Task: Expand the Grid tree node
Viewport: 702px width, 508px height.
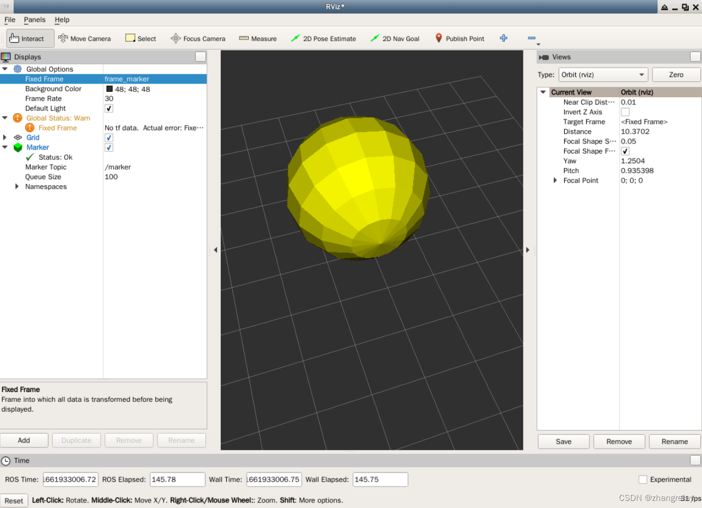Action: pos(5,137)
